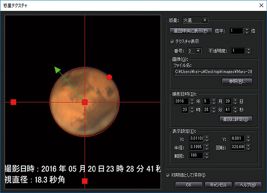Toggle the テクスチャ表示 checkbox
This screenshot has height=193, width=267.
click(x=172, y=42)
